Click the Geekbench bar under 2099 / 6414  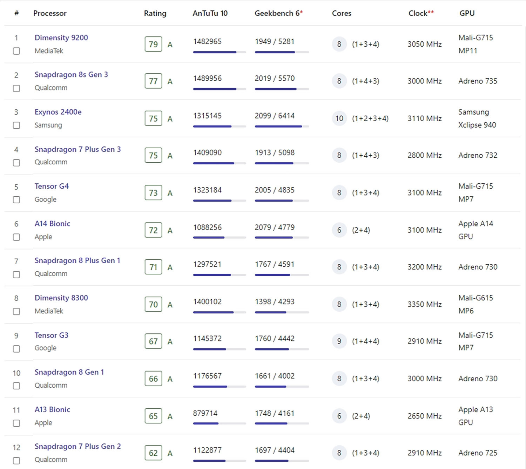(x=282, y=127)
